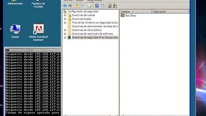The height and width of the screenshot is (116, 206).
Task: Activate the Administrador command prompt title bar
Action: (x=33, y=50)
